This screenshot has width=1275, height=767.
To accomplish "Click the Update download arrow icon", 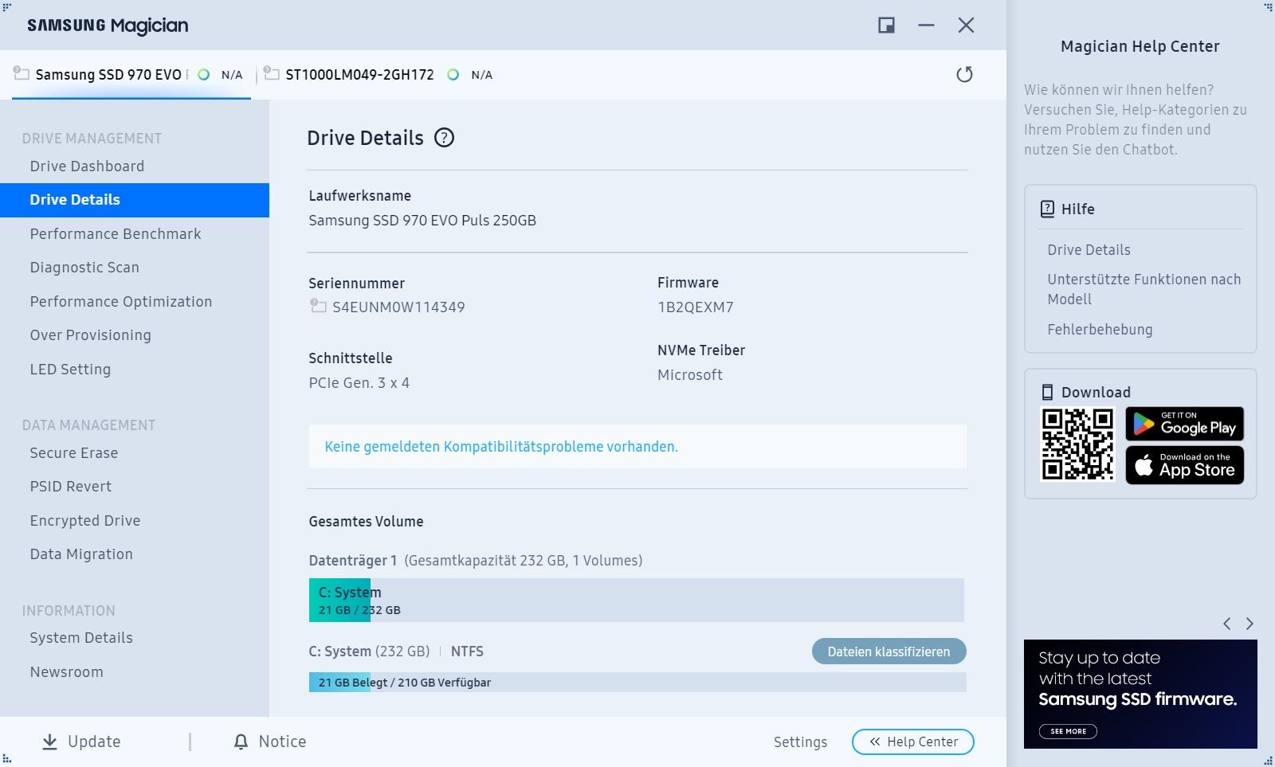I will pos(49,742).
